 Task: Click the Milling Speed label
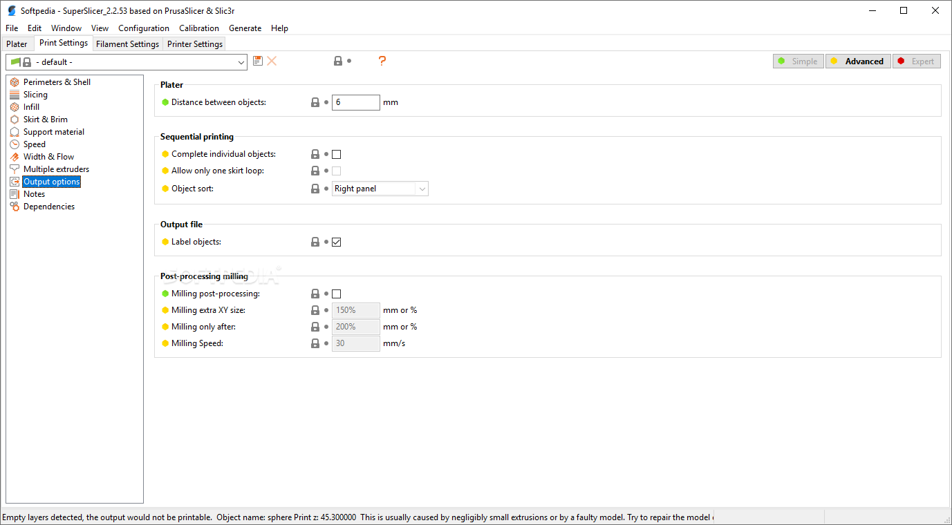(197, 343)
